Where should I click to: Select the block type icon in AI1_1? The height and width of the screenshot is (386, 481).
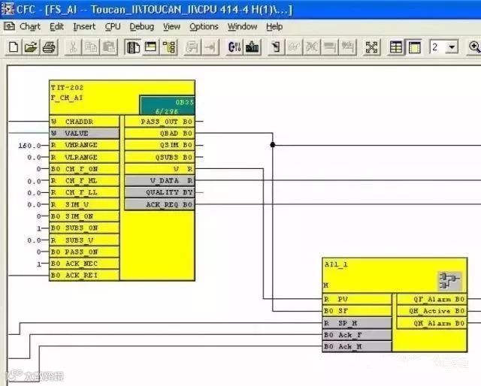click(x=449, y=281)
